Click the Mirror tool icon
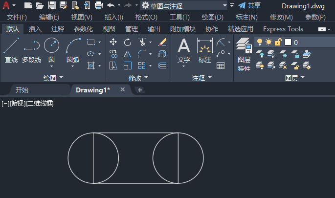 point(127,54)
